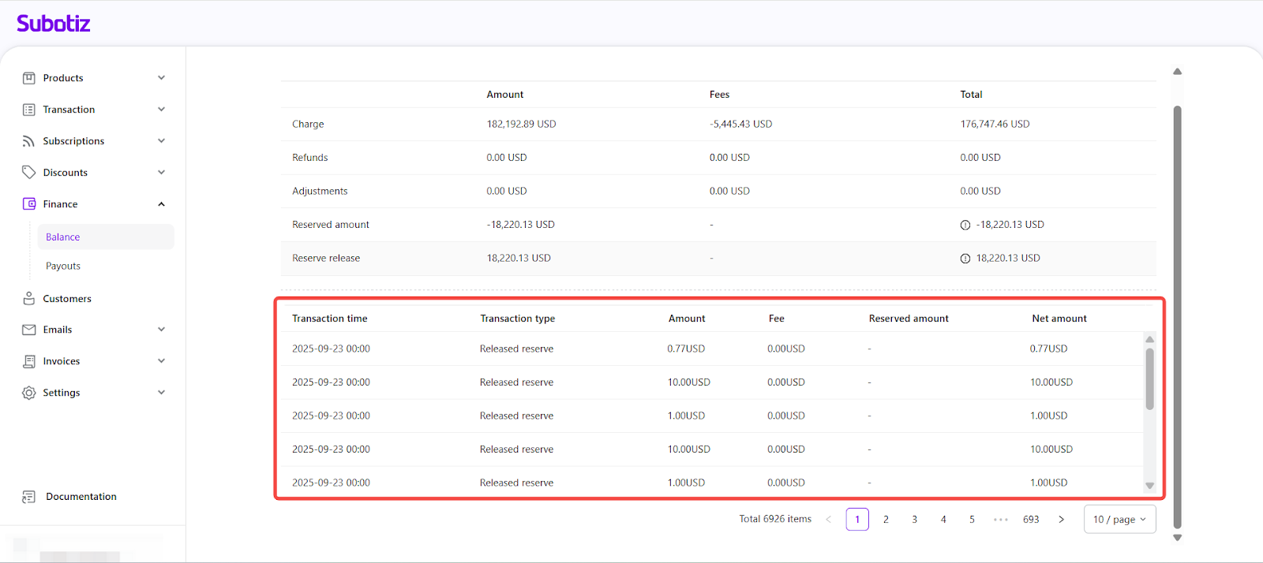Click the Emails envelope icon
This screenshot has width=1263, height=563.
click(x=29, y=330)
